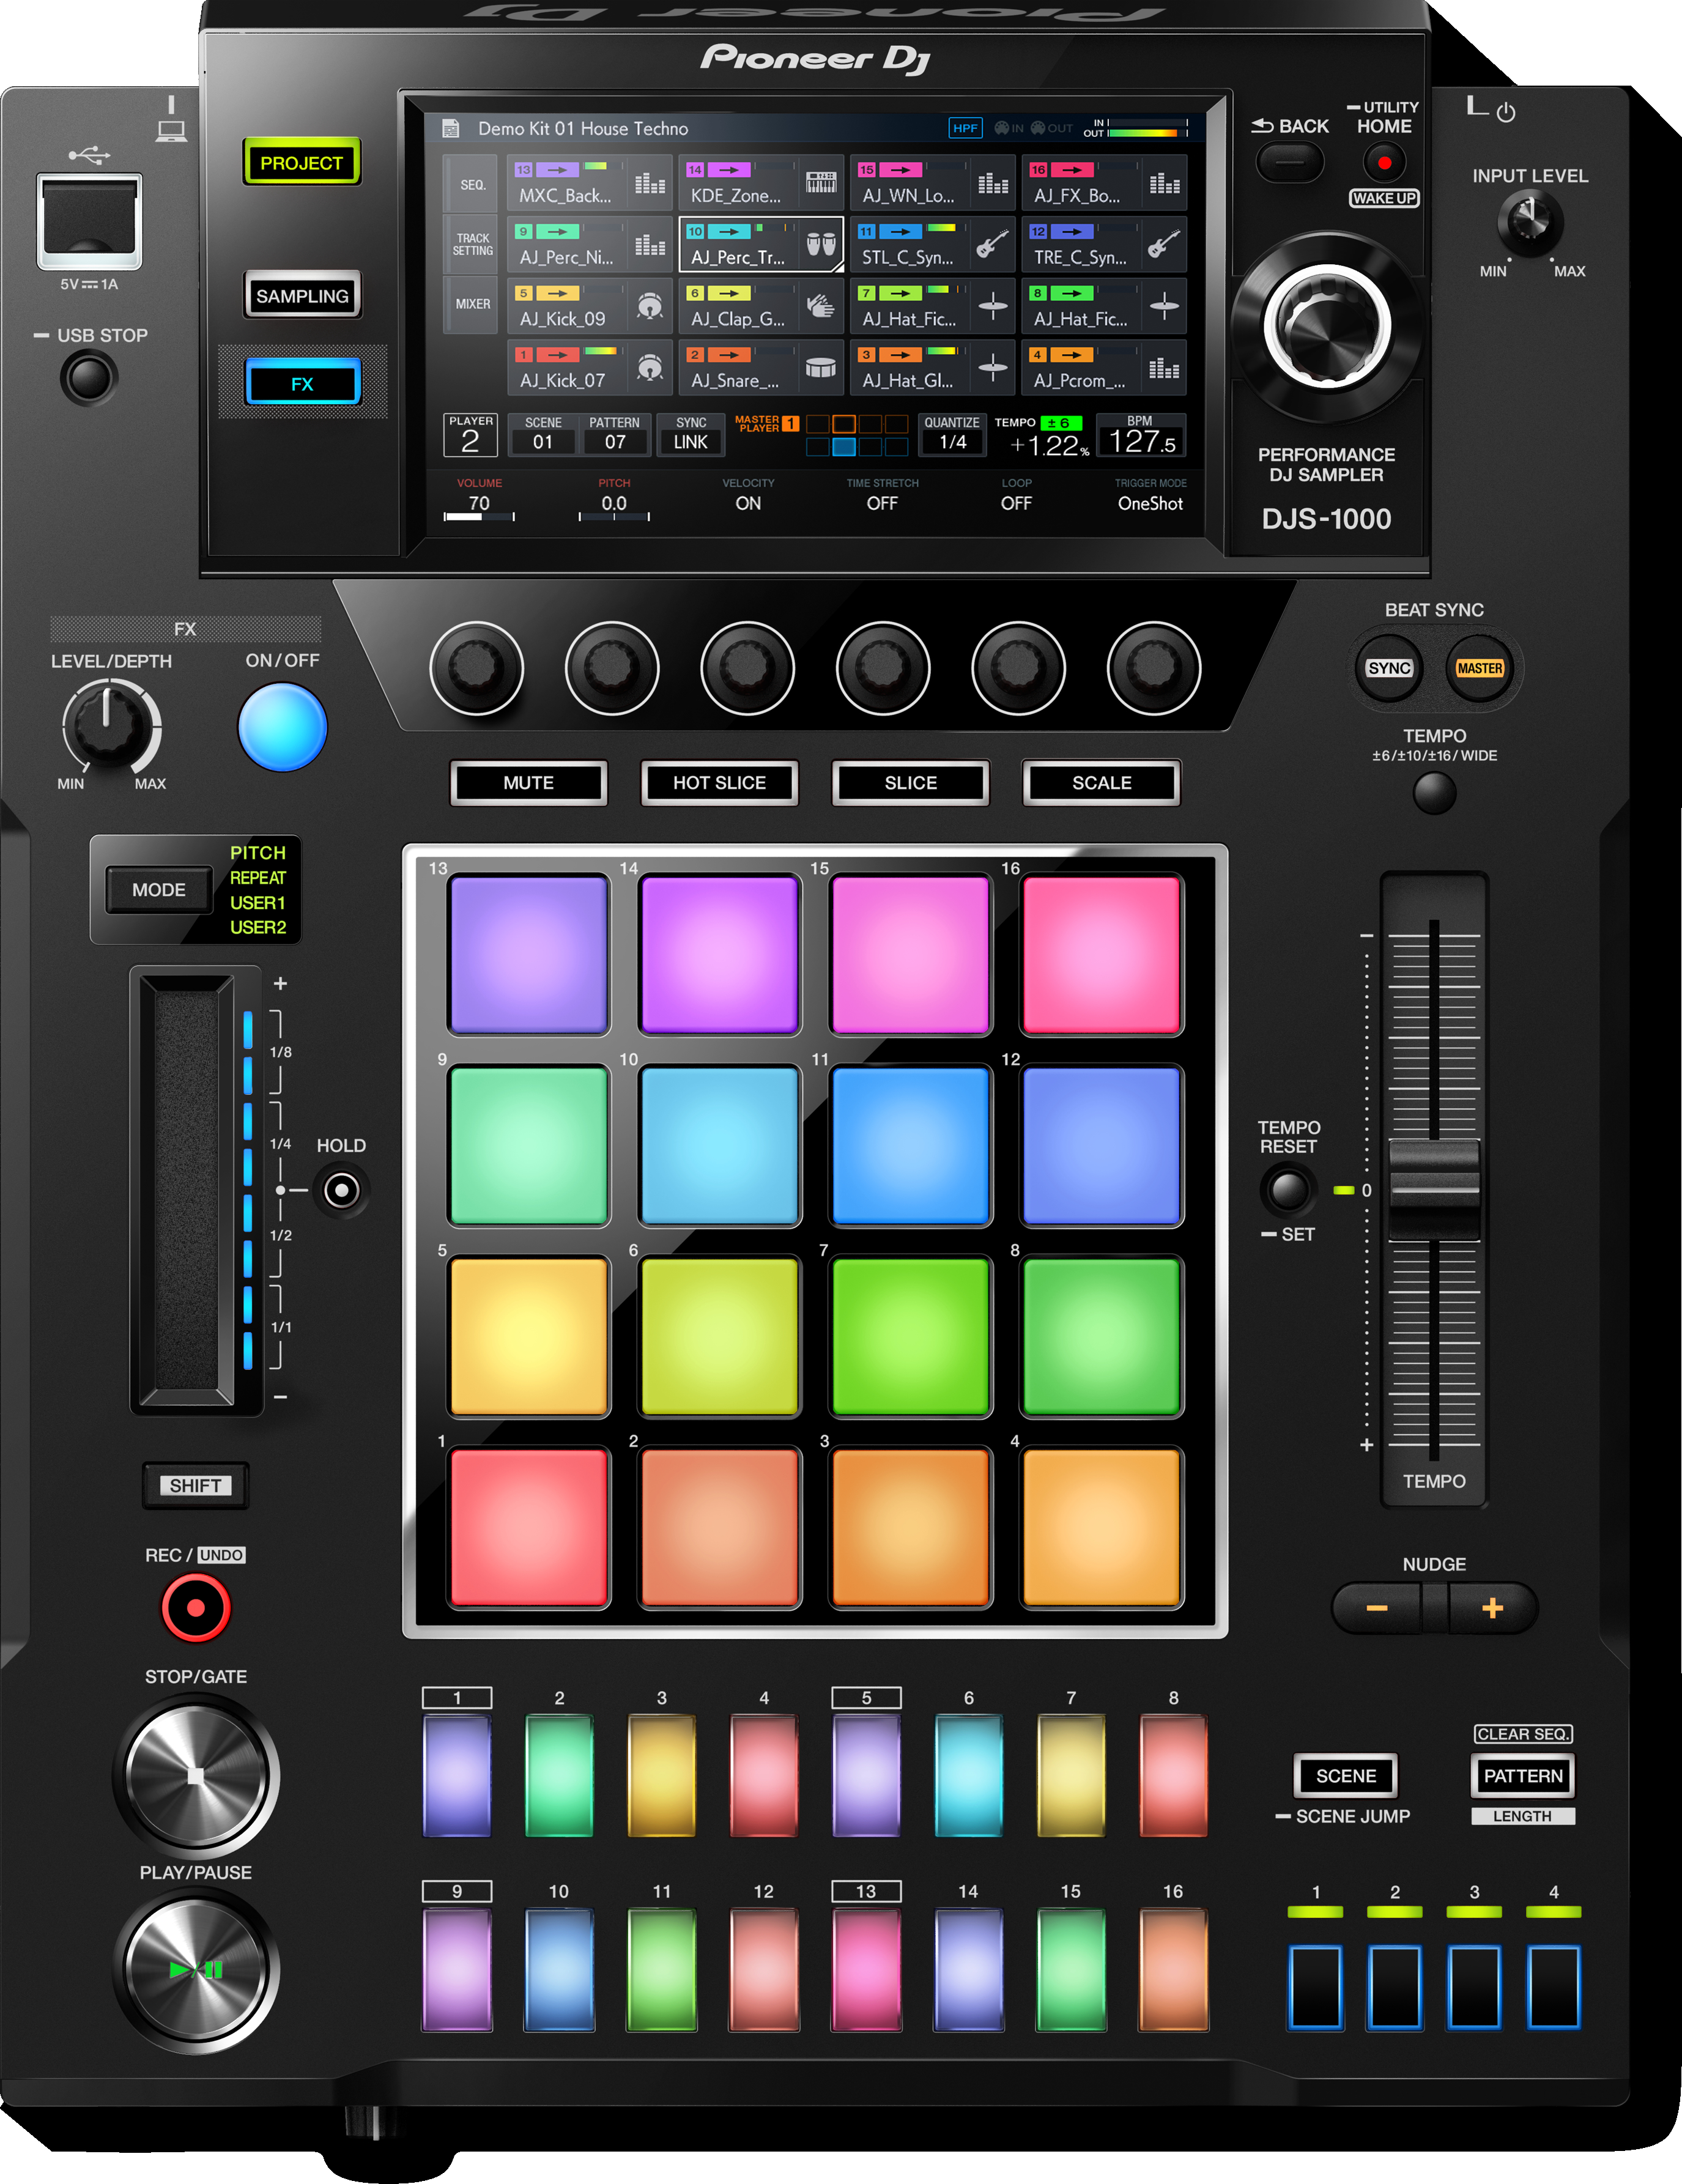Screen dimensions: 1682x2184
Task: Touch the INPUT LEVEL knob
Action: coord(1529,223)
